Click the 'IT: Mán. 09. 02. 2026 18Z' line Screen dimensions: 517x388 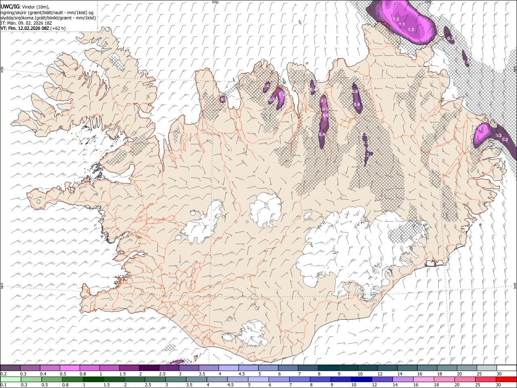(x=26, y=23)
